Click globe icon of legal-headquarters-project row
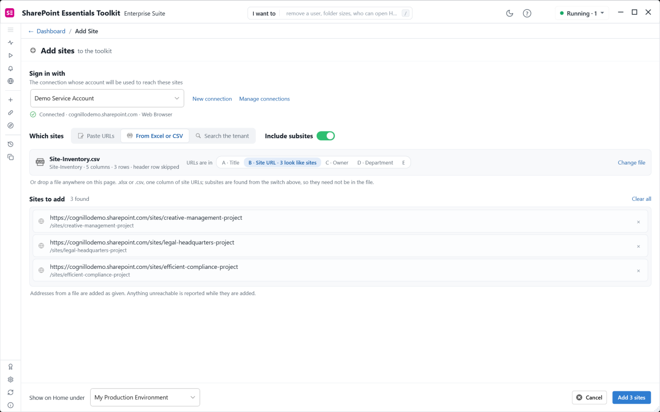Viewport: 660px width, 412px height. (x=41, y=246)
